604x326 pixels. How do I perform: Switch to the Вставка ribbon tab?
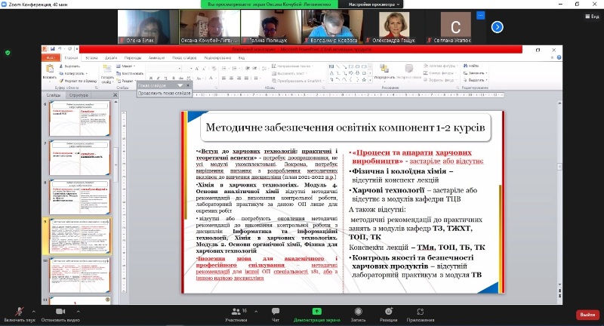tap(91, 57)
